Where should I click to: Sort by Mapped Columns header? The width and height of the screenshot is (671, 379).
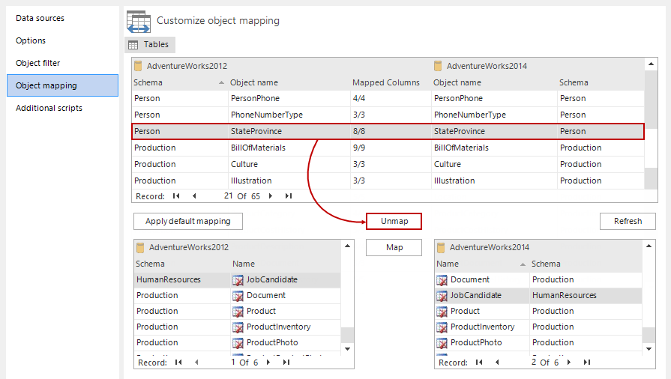tap(385, 82)
